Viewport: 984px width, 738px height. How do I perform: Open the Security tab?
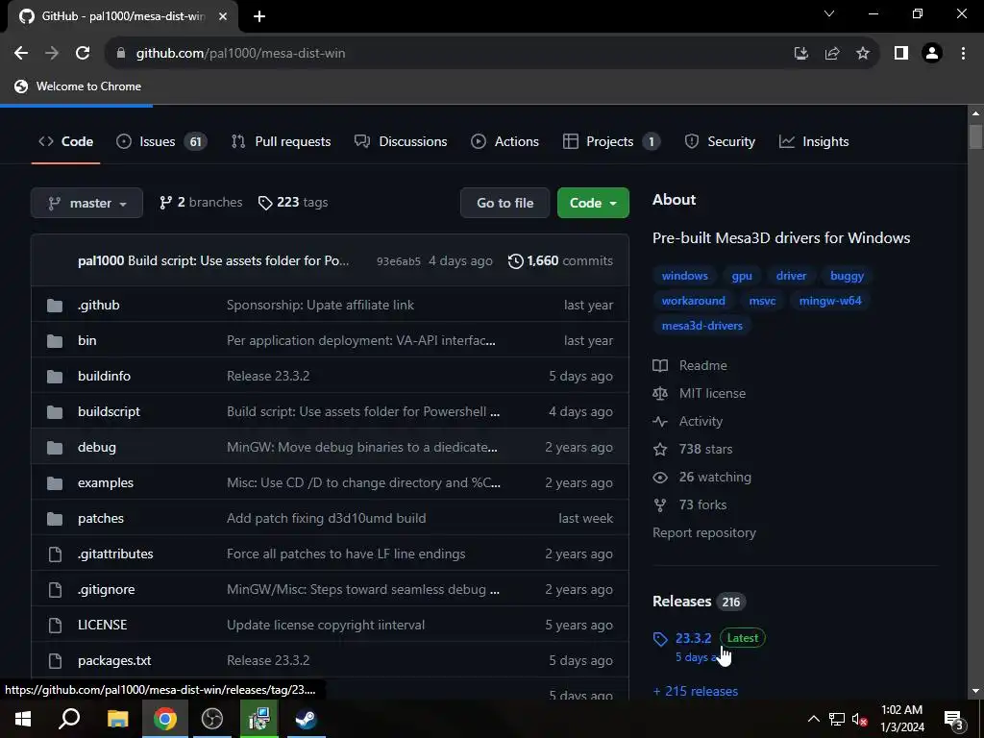click(x=720, y=142)
